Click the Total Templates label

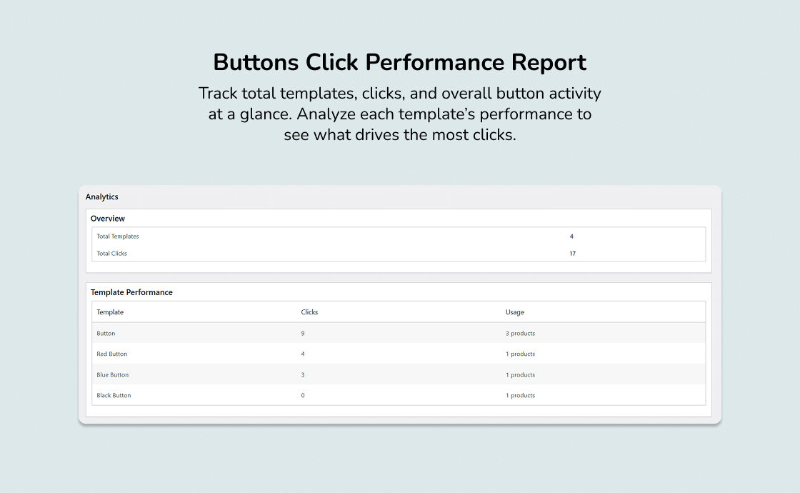coord(117,236)
